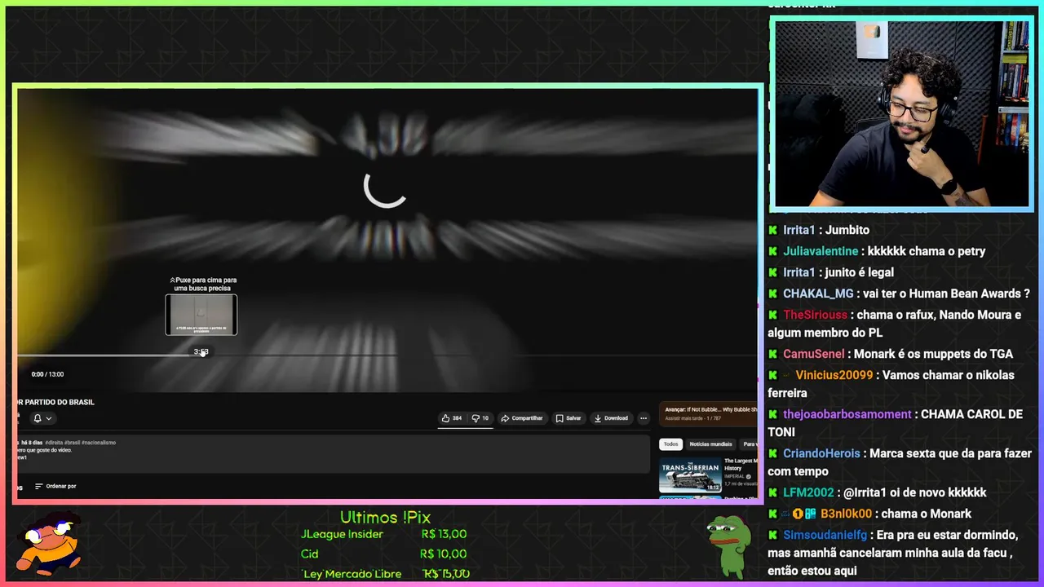Select the Todos filter chip

point(670,444)
